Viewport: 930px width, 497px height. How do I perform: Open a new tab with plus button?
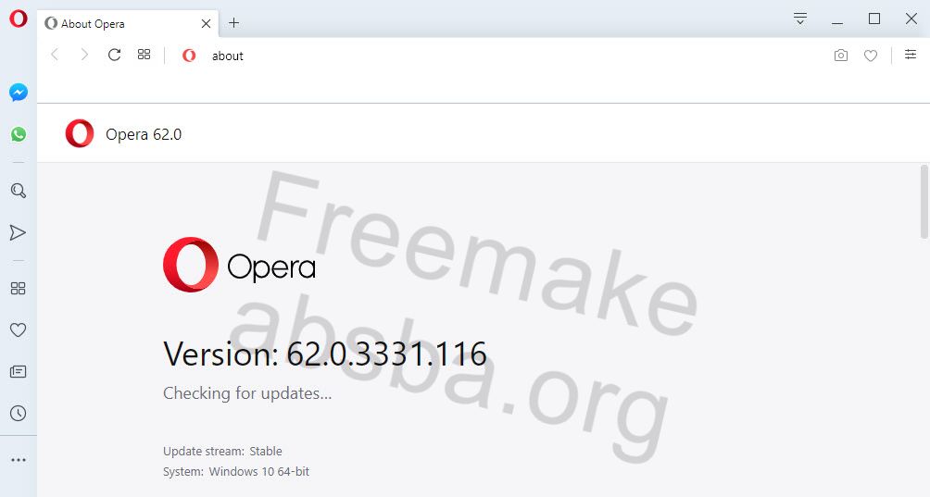pyautogui.click(x=233, y=23)
